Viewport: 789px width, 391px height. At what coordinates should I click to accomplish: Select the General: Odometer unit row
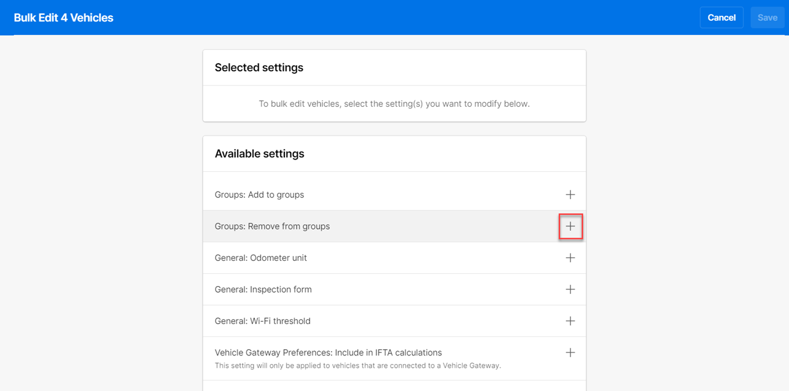coord(393,257)
